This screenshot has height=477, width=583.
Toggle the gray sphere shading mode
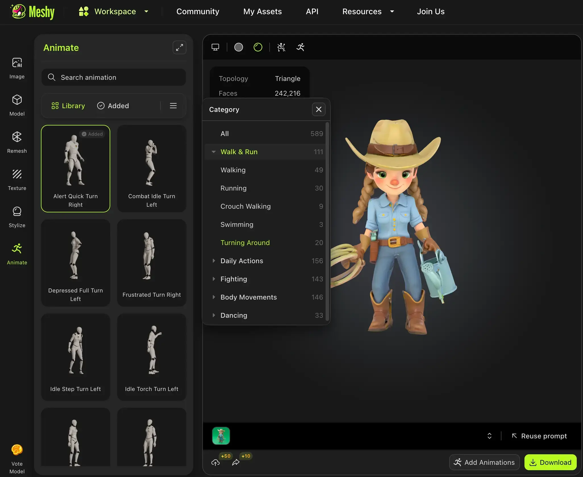(x=238, y=47)
